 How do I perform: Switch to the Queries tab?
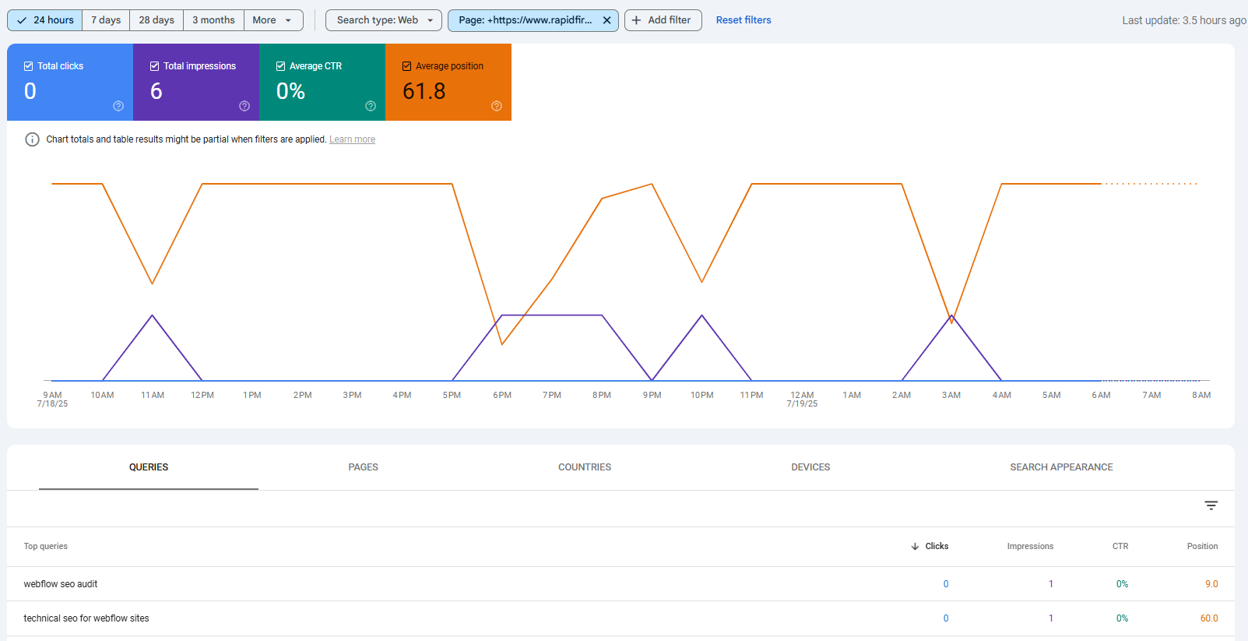149,467
